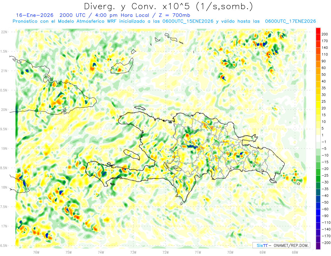Image resolution: width=331 pixels, height=256 pixels.
Task: Click the positive '25' color scale value
Action: (x=324, y=101)
